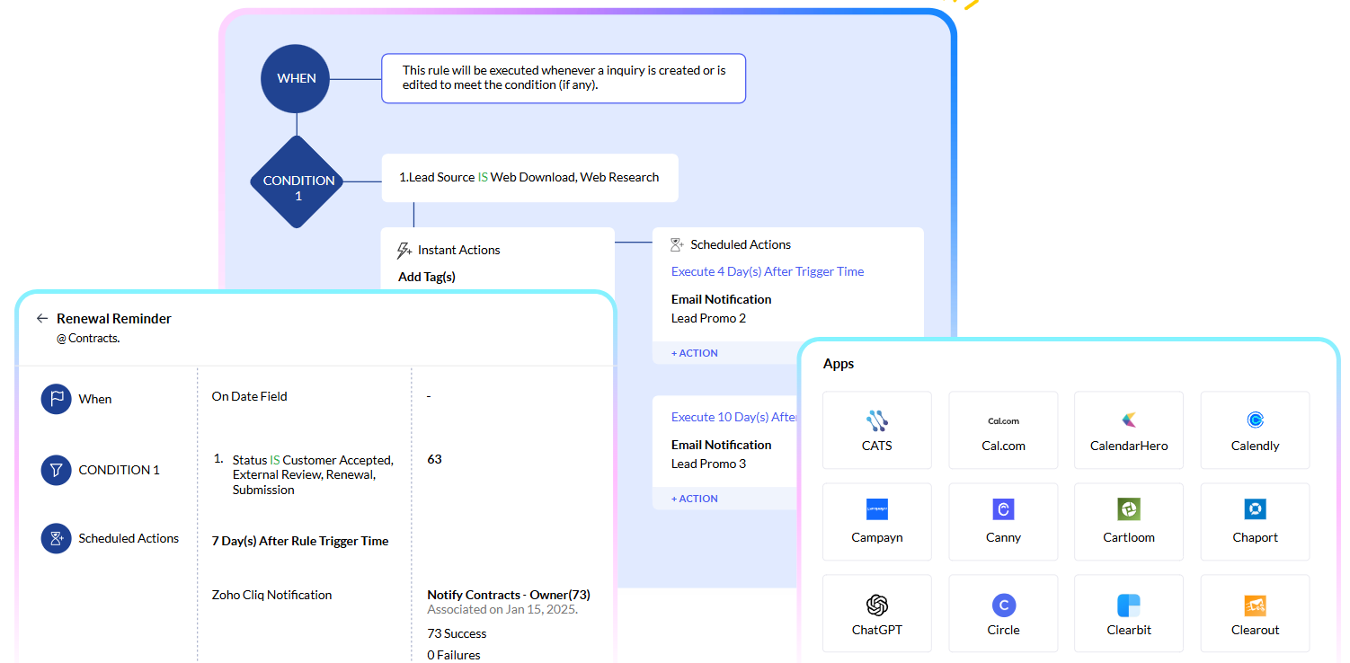
Task: Click Notify Contracts - Owner(73)
Action: coord(509,595)
